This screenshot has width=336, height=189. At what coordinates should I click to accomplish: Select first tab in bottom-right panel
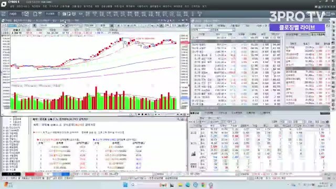click(x=195, y=113)
